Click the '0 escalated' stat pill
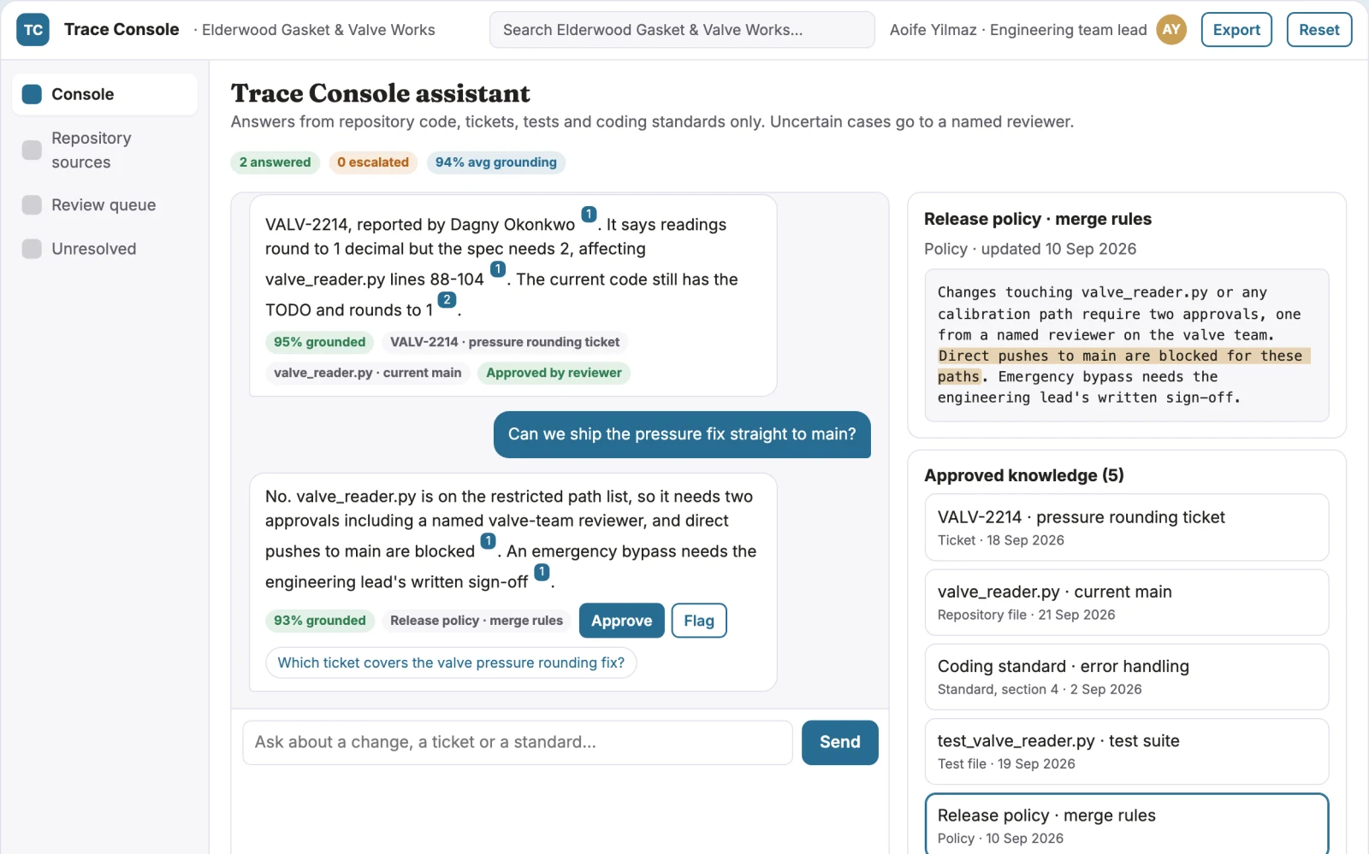The width and height of the screenshot is (1369, 854). pos(373,162)
